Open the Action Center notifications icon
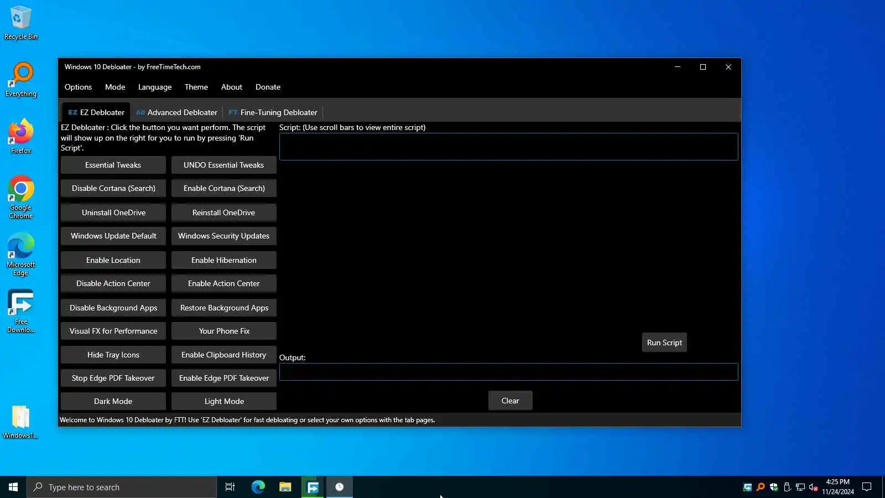The height and width of the screenshot is (498, 885). coord(867,487)
